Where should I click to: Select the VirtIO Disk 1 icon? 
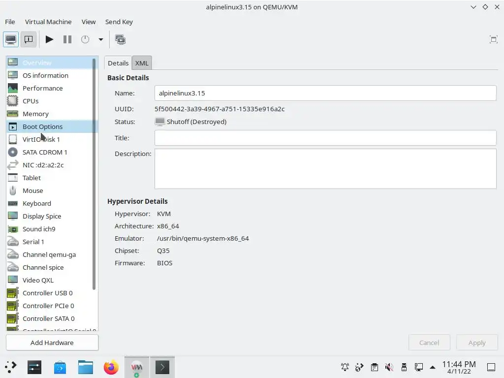[x=13, y=139]
